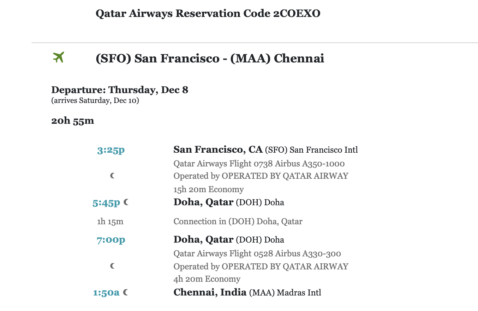This screenshot has width=478, height=311.
Task: Click the 3:25p departure time
Action: click(111, 150)
